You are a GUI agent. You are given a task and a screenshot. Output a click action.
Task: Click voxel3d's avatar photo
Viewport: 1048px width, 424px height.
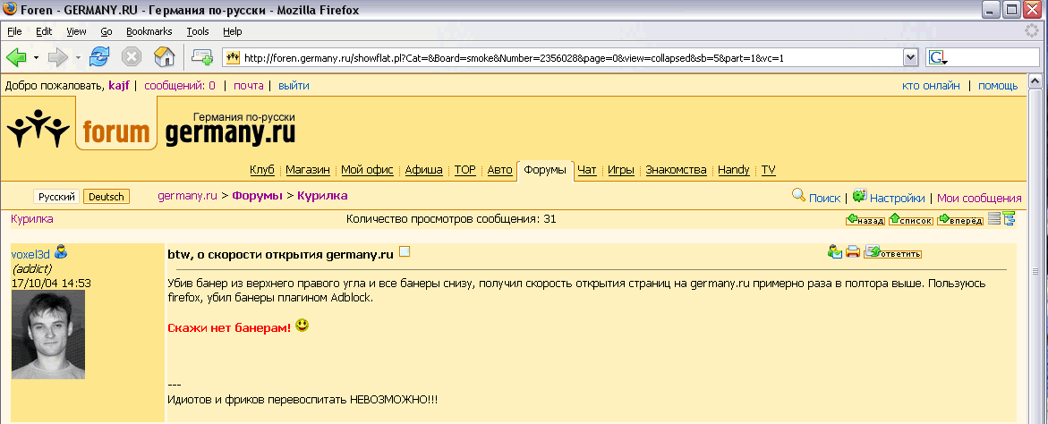pyautogui.click(x=48, y=334)
